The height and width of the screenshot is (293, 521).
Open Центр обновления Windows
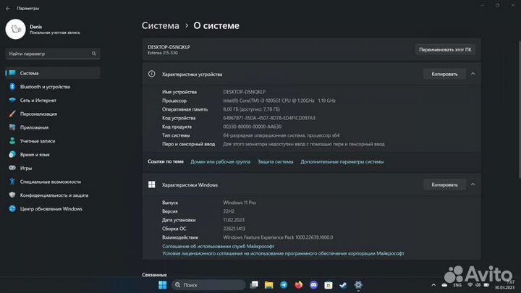[53, 209]
